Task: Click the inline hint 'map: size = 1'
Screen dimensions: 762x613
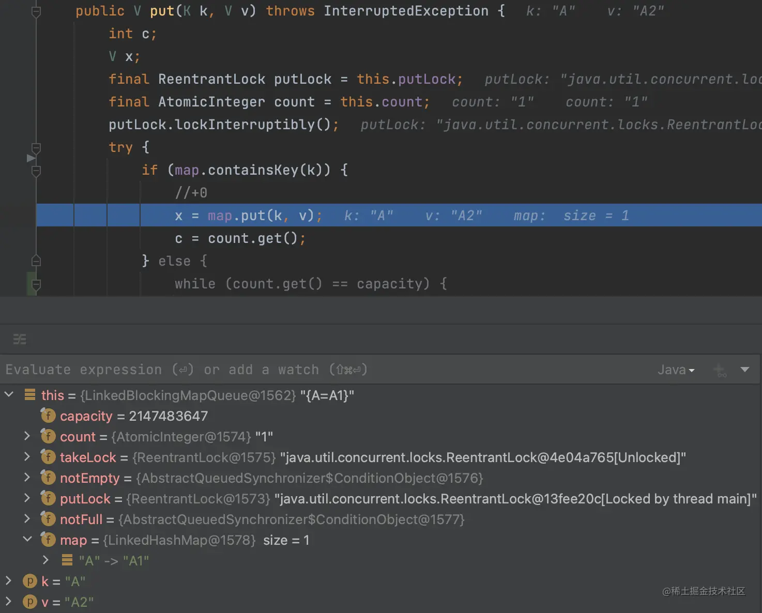Action: (571, 216)
